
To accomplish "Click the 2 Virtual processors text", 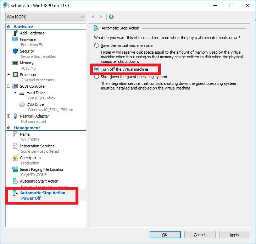I will [38, 80].
